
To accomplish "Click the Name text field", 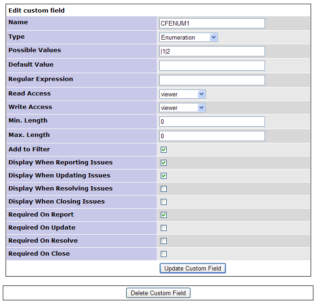I will 212,23.
